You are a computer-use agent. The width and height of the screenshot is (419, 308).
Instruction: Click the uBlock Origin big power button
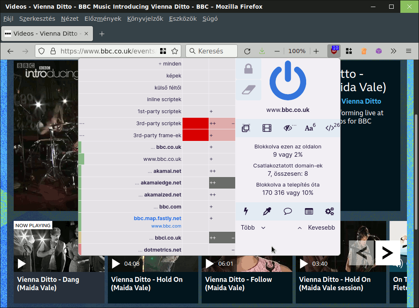(x=288, y=80)
